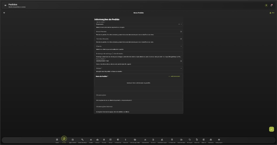Expand the Cliente dropdown
Viewport: 277px width, 145px height.
point(138,46)
